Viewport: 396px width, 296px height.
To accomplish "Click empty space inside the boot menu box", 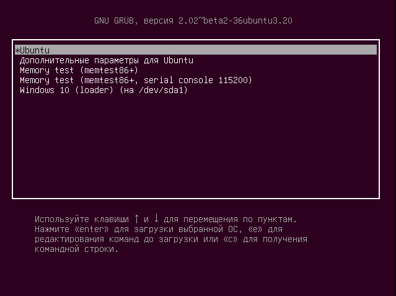I will pos(196,149).
